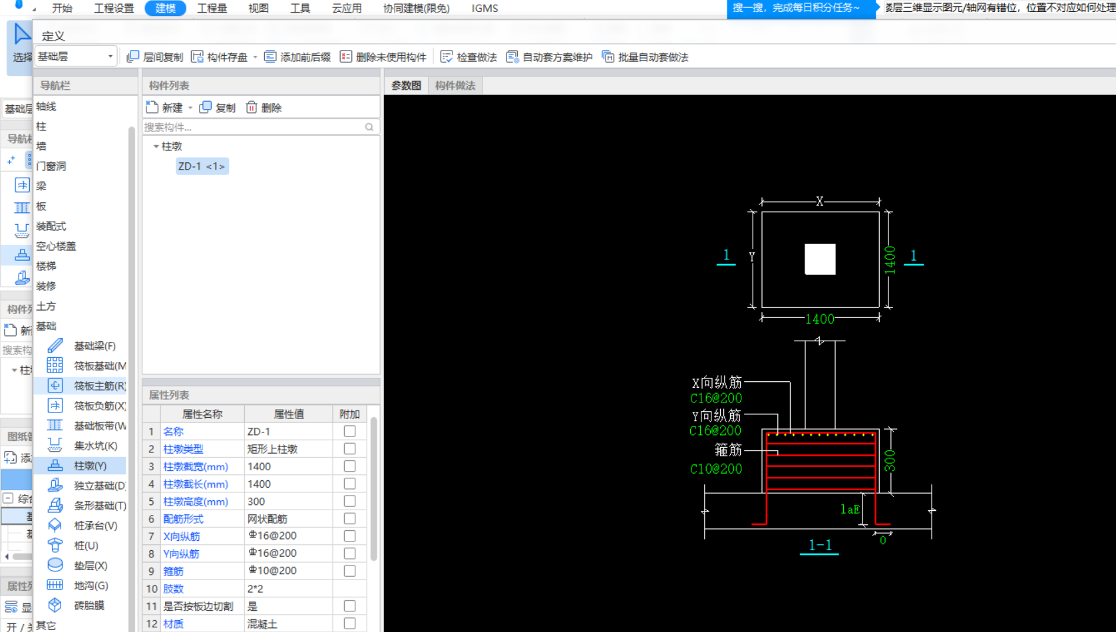Click the 柱墩截宽 value cell 1400
This screenshot has height=632, width=1116.
pos(289,466)
